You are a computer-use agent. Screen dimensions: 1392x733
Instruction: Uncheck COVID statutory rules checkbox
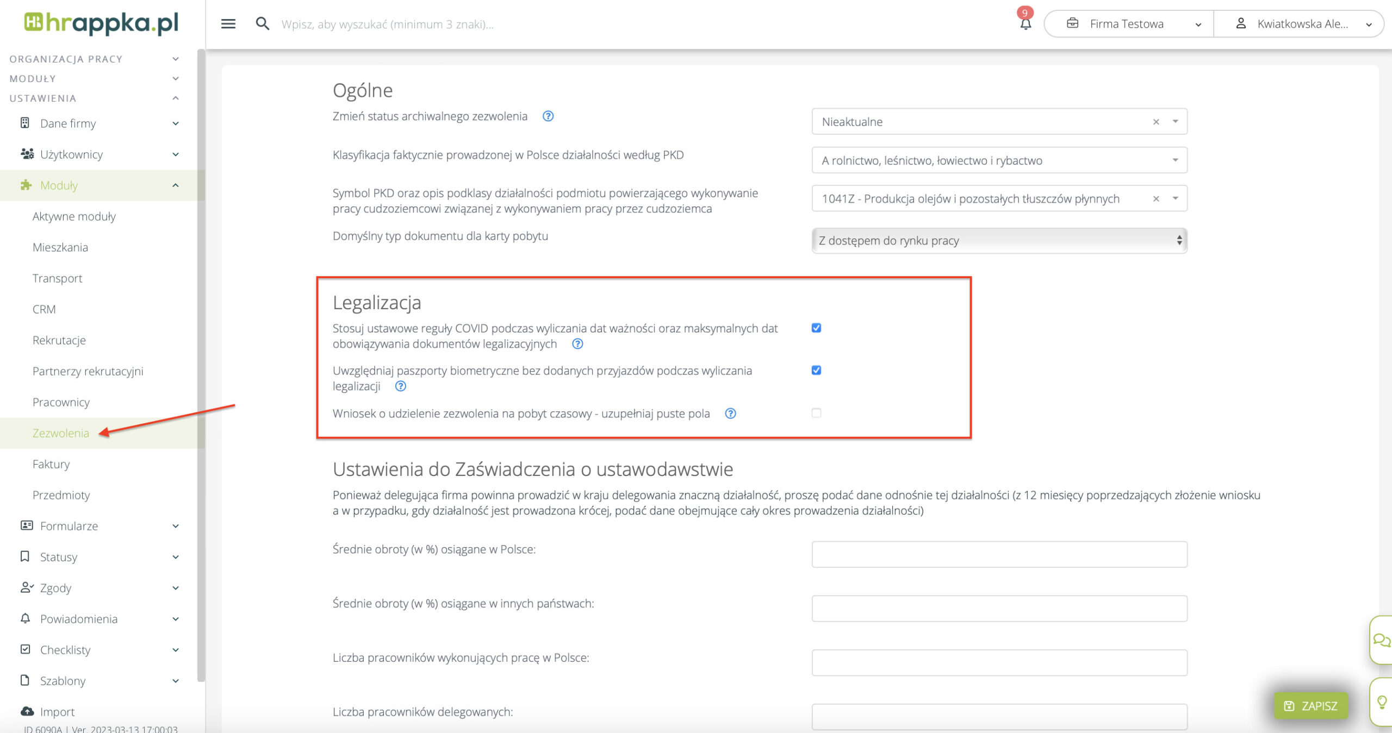816,328
